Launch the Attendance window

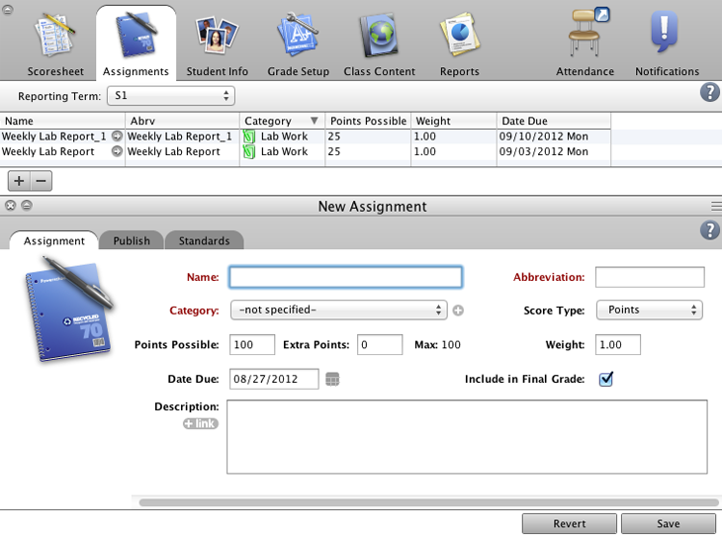pos(585,45)
